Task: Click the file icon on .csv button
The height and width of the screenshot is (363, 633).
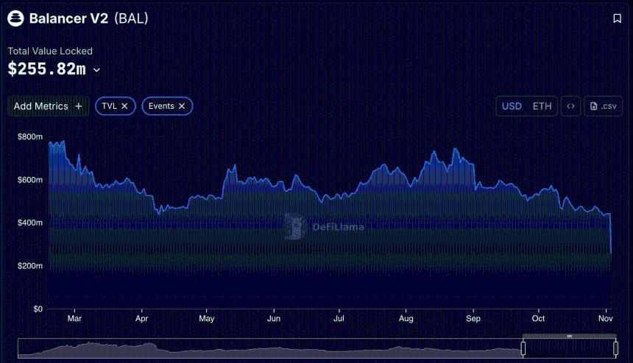Action: click(594, 107)
